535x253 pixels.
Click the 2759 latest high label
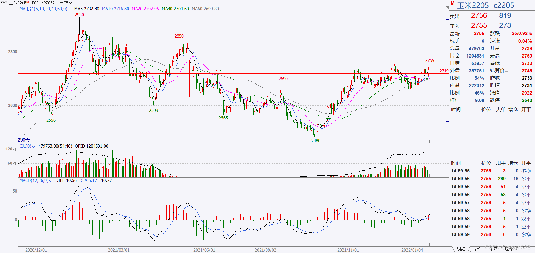tap(430, 60)
